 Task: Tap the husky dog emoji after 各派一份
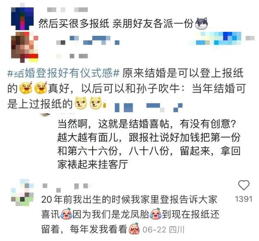[x=201, y=24]
